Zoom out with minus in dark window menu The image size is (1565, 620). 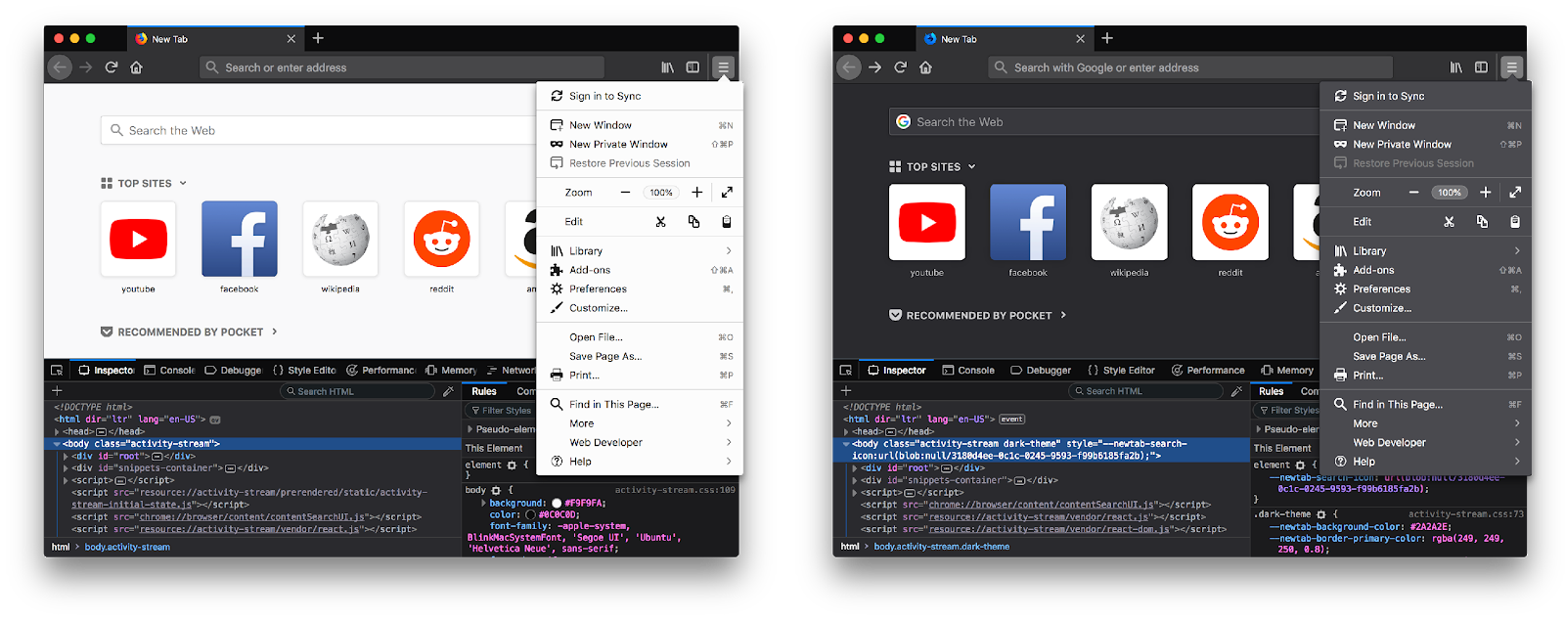1413,193
